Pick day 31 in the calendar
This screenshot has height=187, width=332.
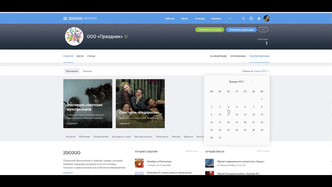[x=220, y=138]
